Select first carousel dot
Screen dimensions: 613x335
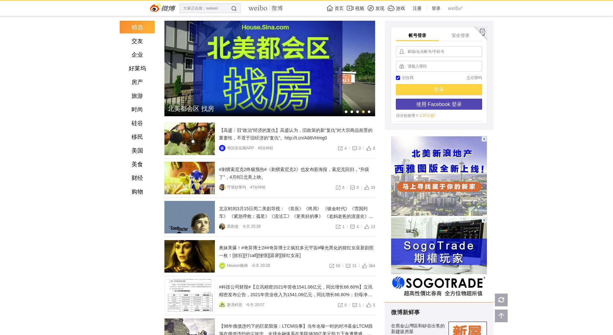[346, 112]
